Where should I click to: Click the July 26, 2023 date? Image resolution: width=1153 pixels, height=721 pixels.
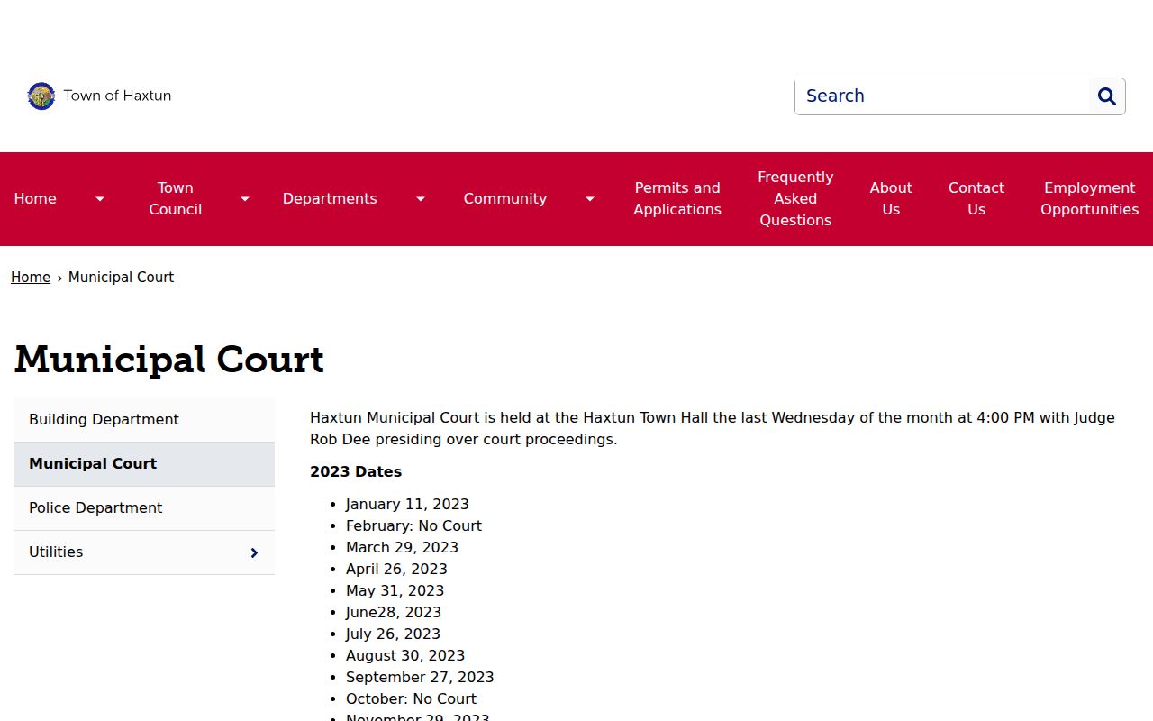point(393,634)
